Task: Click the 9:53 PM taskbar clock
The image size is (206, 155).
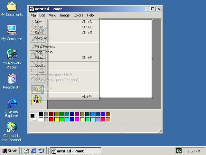Action: (x=193, y=151)
